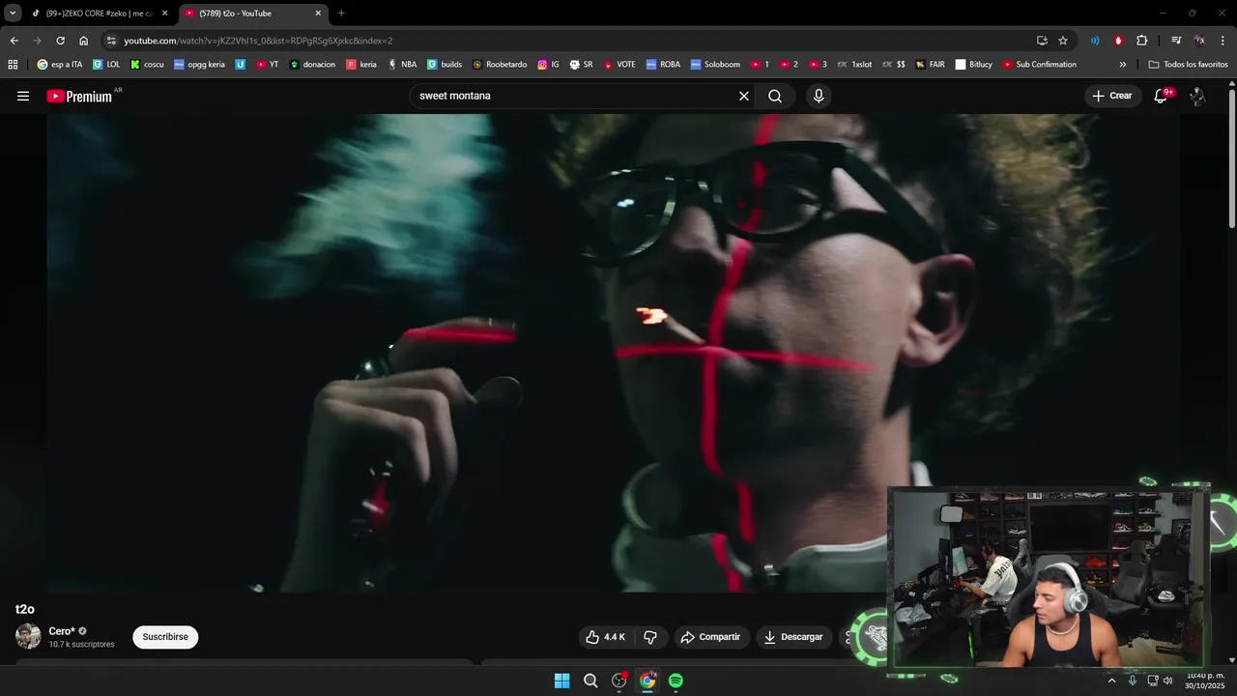The width and height of the screenshot is (1237, 696).
Task: Open the 1xslot bookmark
Action: click(x=853, y=65)
